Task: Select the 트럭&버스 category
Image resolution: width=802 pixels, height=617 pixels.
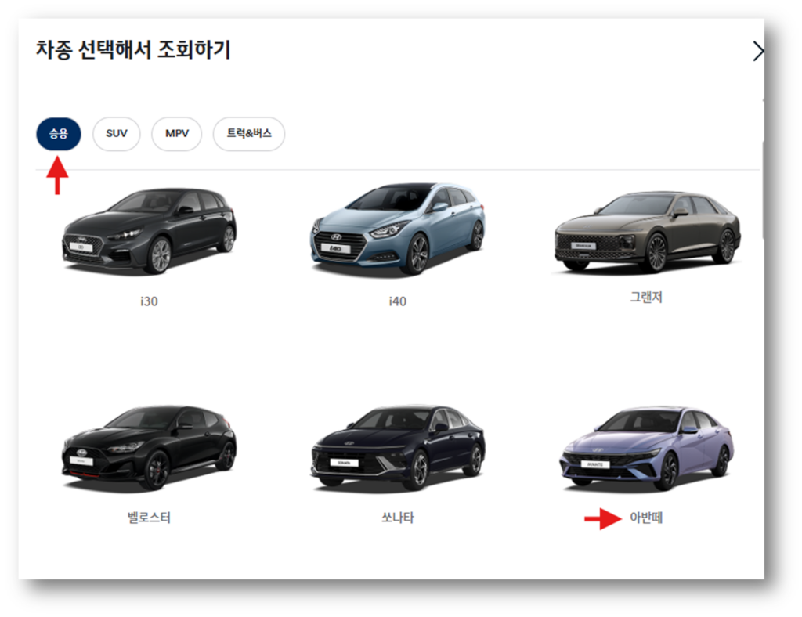Action: (x=248, y=134)
